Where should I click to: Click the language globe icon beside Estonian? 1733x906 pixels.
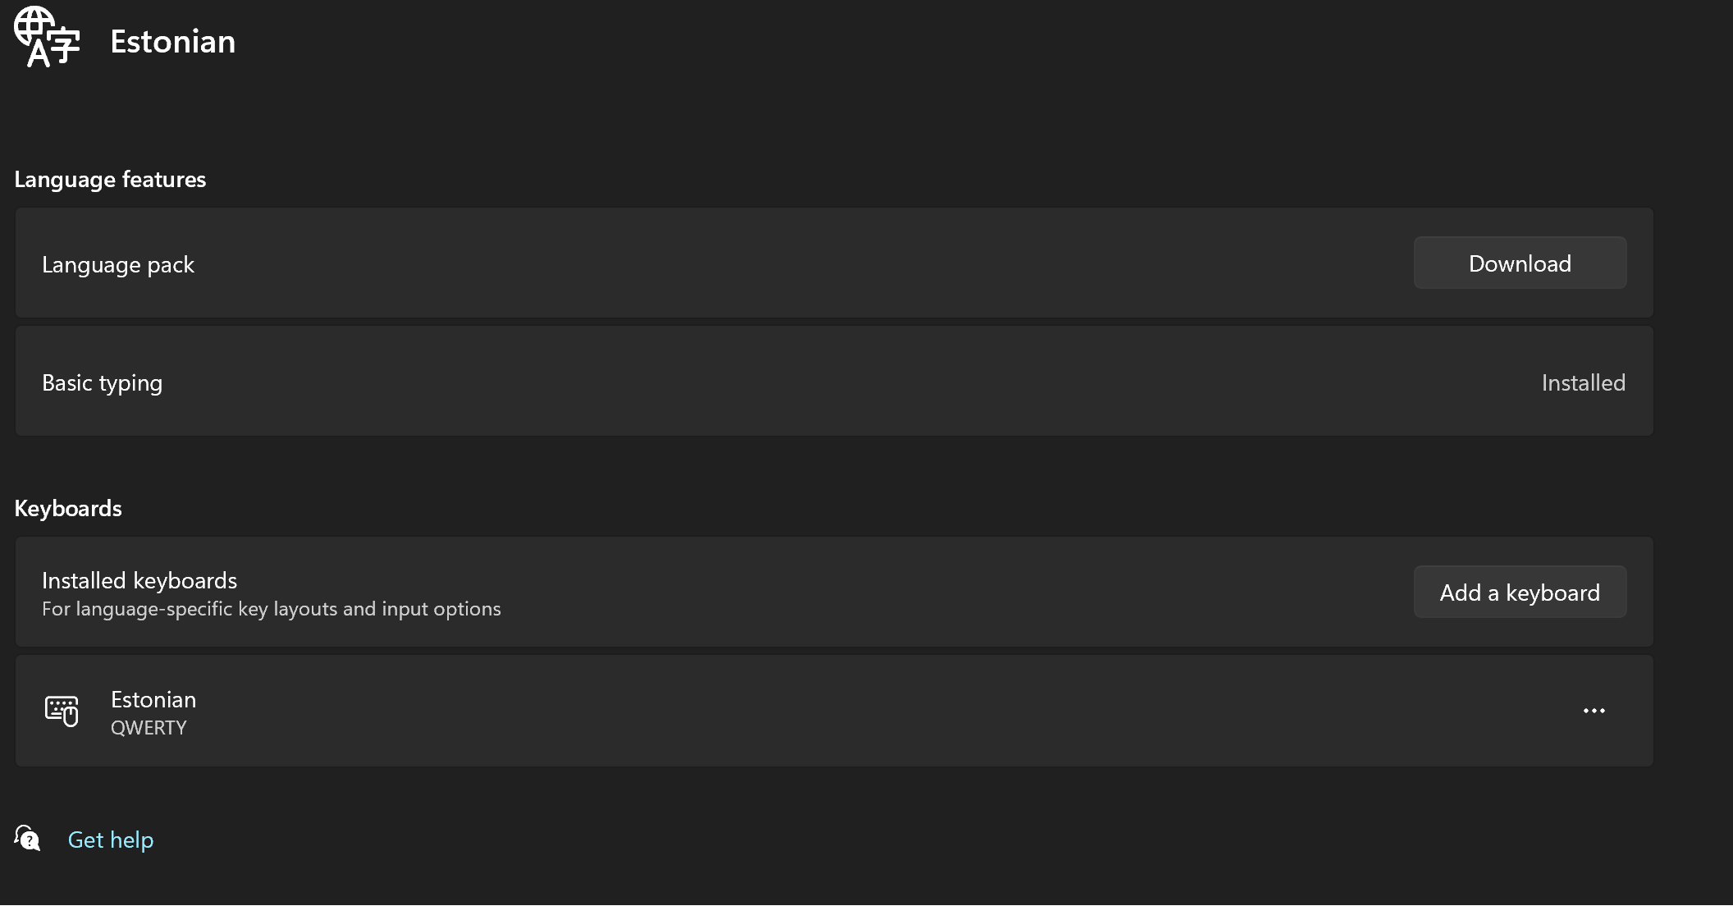pyautogui.click(x=47, y=37)
